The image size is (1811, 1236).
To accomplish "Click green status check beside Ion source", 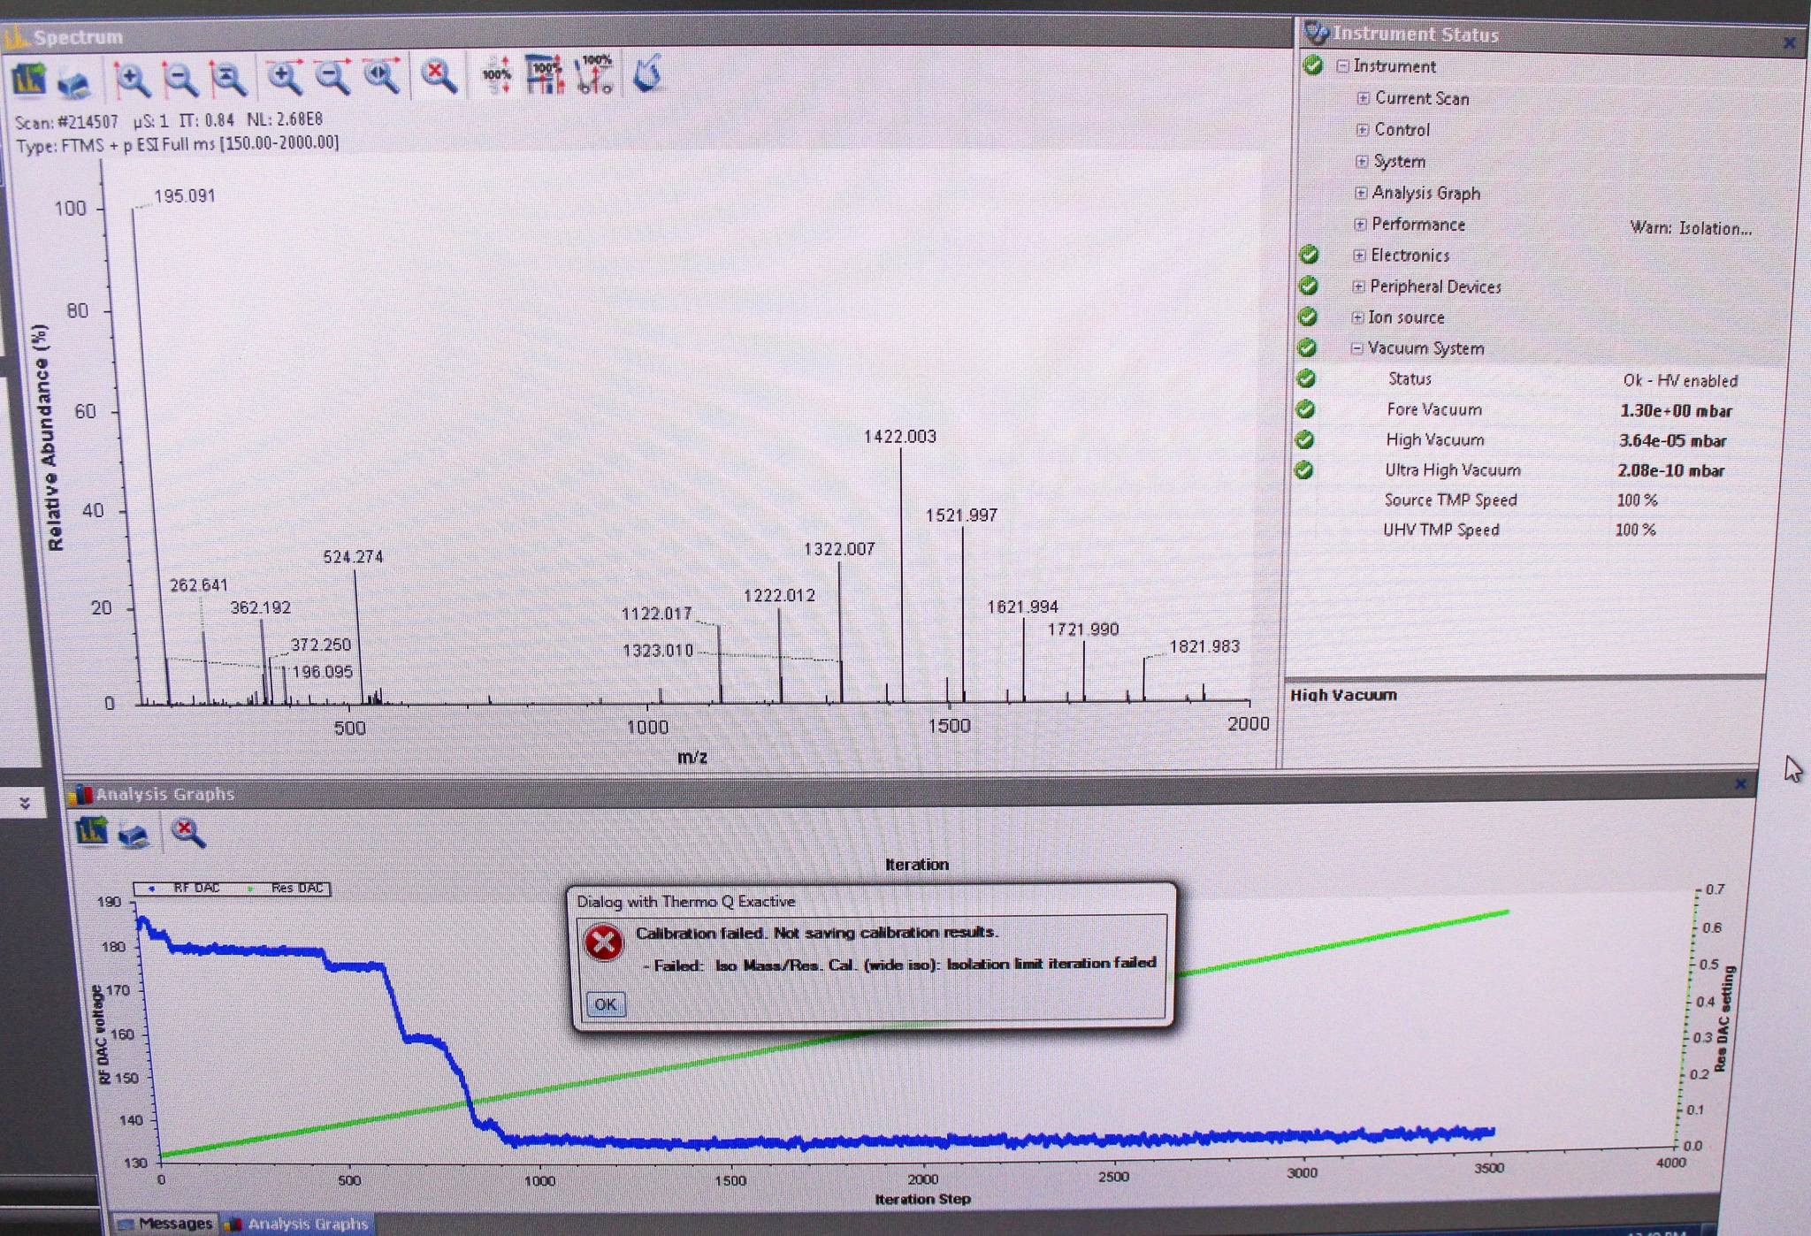I will tap(1308, 317).
